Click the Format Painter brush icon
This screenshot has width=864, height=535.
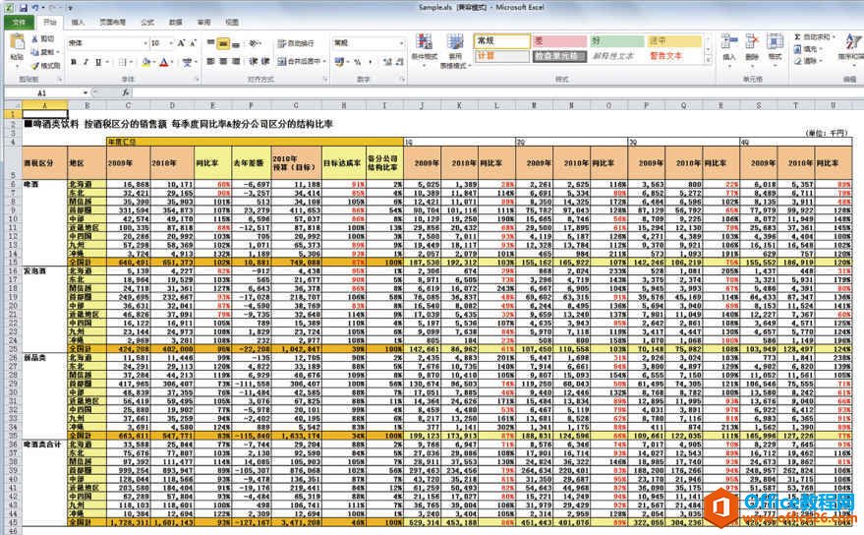[34, 65]
